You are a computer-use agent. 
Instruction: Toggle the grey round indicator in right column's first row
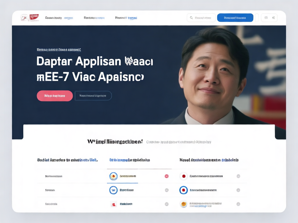(x=238, y=176)
